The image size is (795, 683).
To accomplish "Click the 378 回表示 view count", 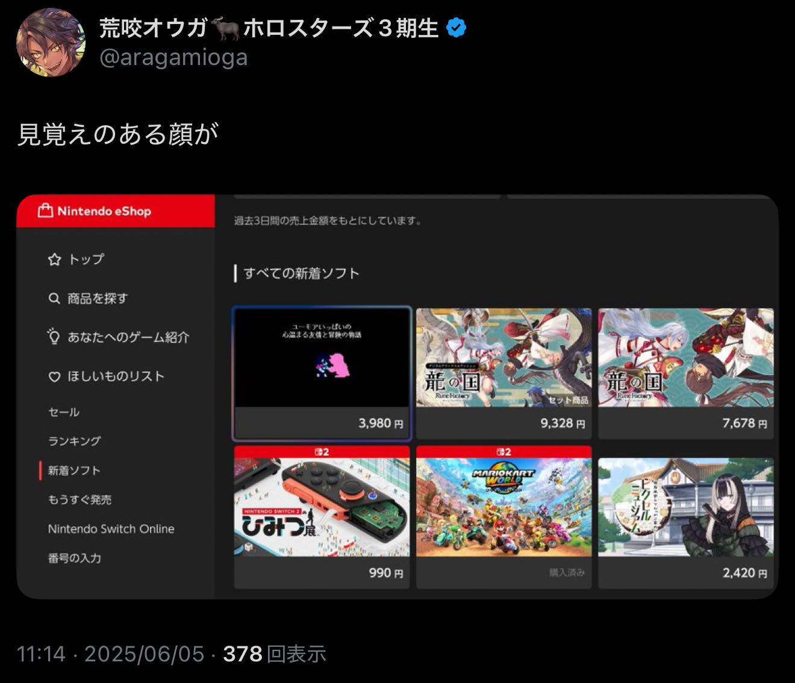I will point(275,655).
